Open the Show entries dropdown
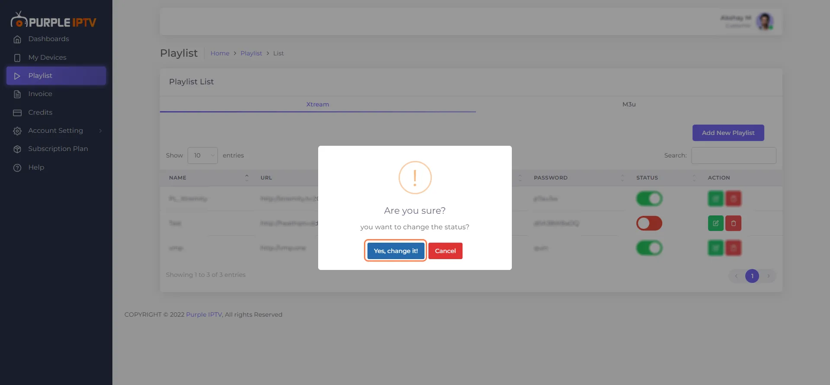 tap(202, 155)
